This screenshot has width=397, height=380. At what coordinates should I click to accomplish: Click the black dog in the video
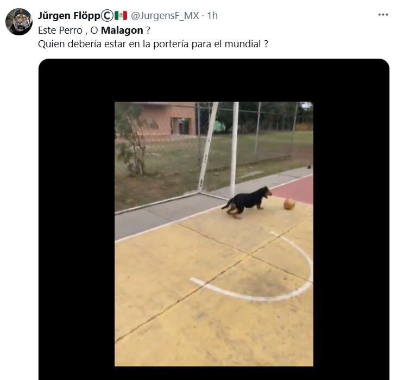[x=247, y=202]
